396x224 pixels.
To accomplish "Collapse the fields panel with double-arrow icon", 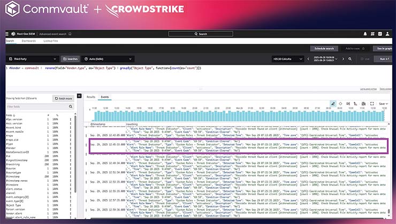I will pyautogui.click(x=79, y=96).
